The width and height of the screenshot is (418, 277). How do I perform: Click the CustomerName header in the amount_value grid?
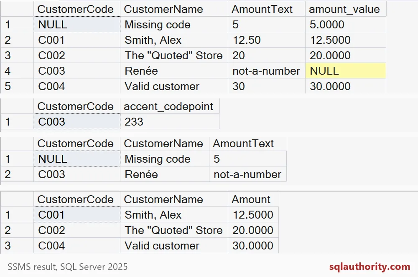click(174, 9)
